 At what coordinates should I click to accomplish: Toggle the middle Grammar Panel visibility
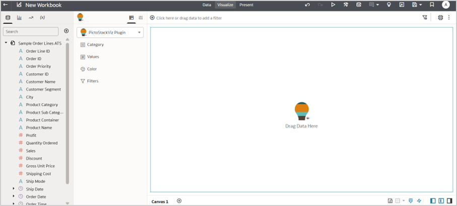coord(441,201)
